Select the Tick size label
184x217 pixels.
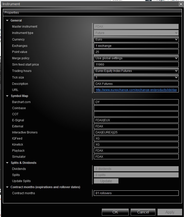[x=18, y=77]
